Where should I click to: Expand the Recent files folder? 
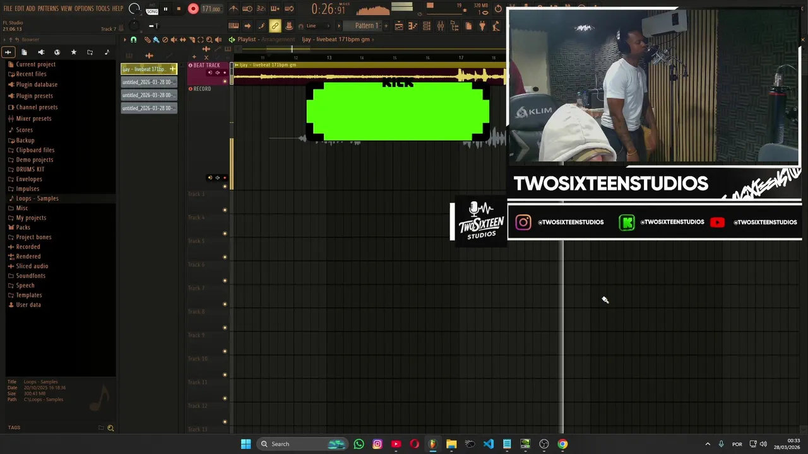pos(31,74)
